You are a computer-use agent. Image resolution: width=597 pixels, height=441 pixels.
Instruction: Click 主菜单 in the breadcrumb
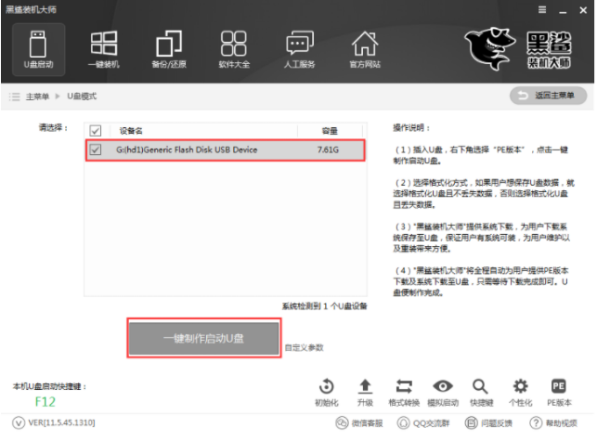[x=36, y=97]
